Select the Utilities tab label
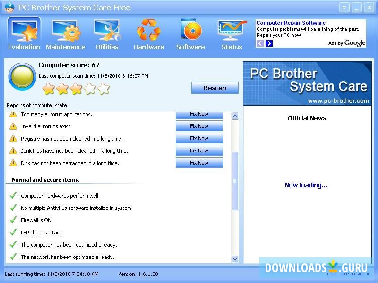 click(107, 47)
